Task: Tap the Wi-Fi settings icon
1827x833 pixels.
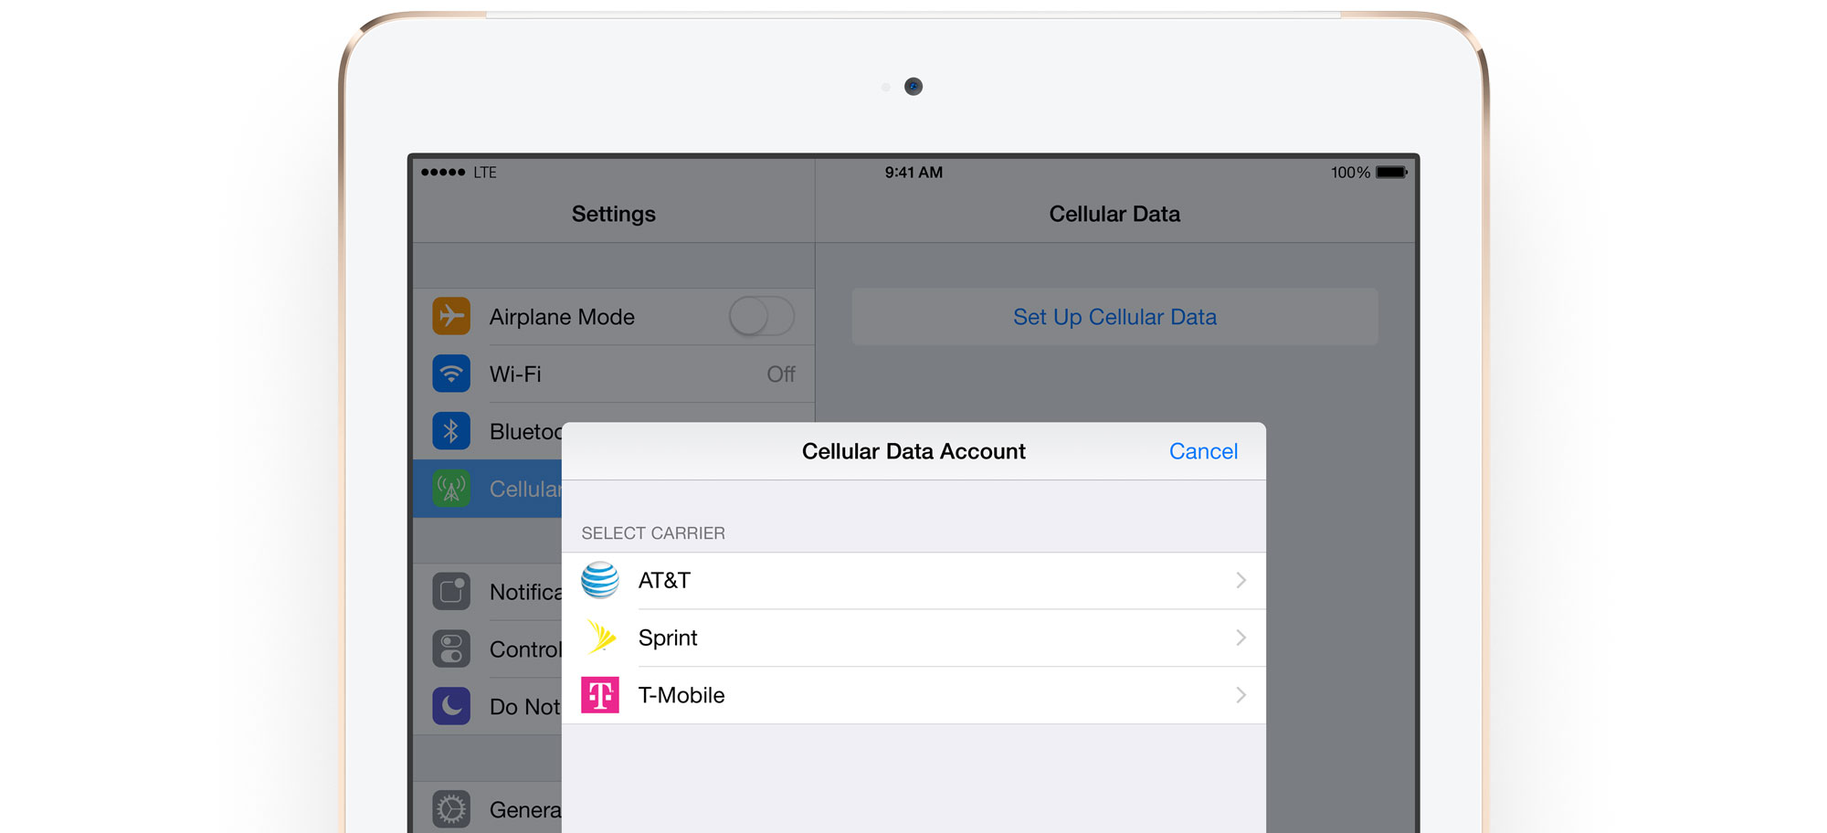Action: pos(451,374)
